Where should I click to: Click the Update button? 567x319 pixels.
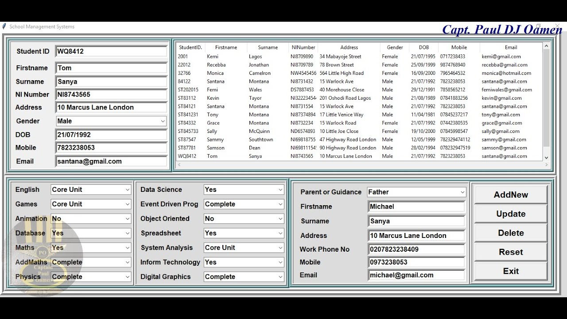511,214
